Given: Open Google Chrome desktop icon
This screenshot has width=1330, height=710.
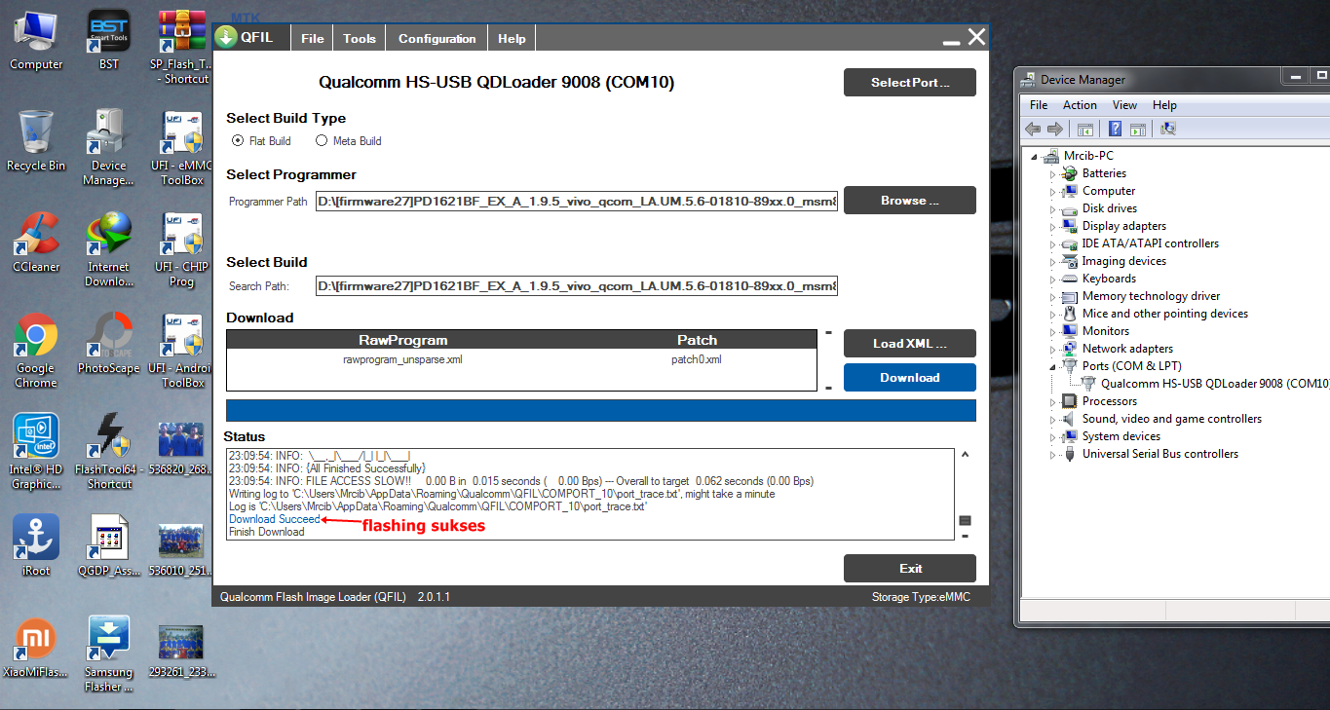Looking at the screenshot, I should (36, 351).
